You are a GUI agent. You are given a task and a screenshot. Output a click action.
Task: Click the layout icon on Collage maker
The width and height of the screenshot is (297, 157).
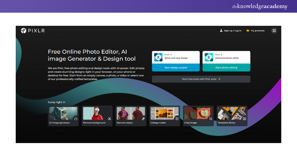click(x=177, y=119)
